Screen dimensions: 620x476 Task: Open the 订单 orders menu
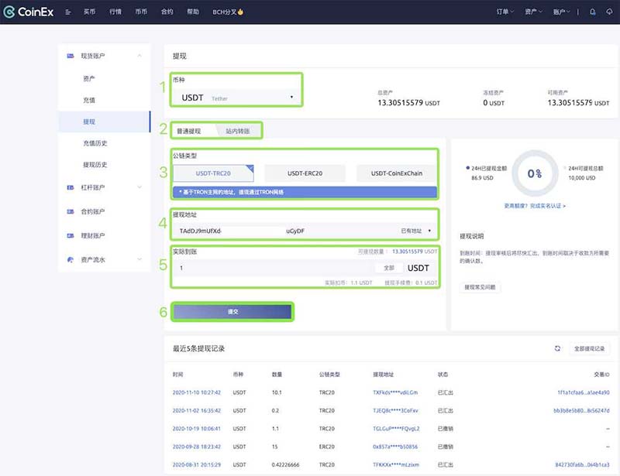tap(504, 12)
